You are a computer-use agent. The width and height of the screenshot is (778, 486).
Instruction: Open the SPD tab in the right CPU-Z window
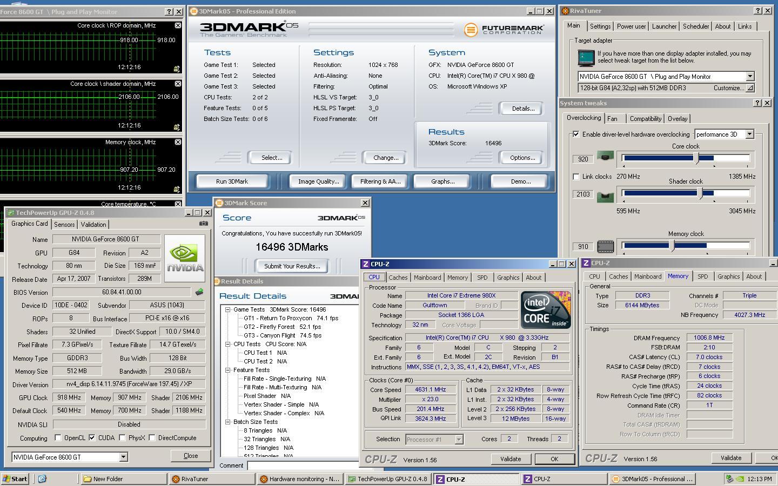(702, 276)
